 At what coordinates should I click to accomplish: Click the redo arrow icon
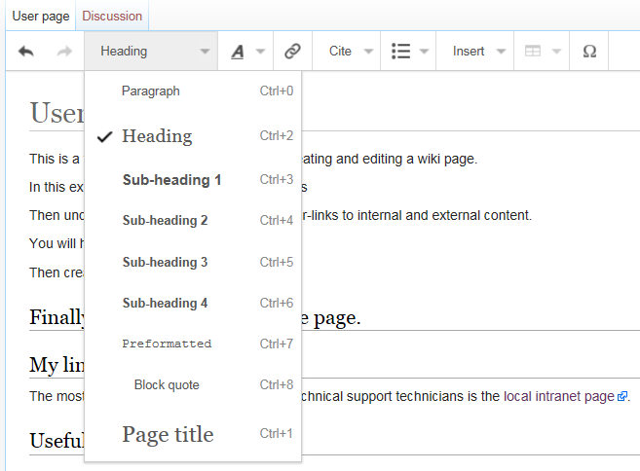pos(64,52)
